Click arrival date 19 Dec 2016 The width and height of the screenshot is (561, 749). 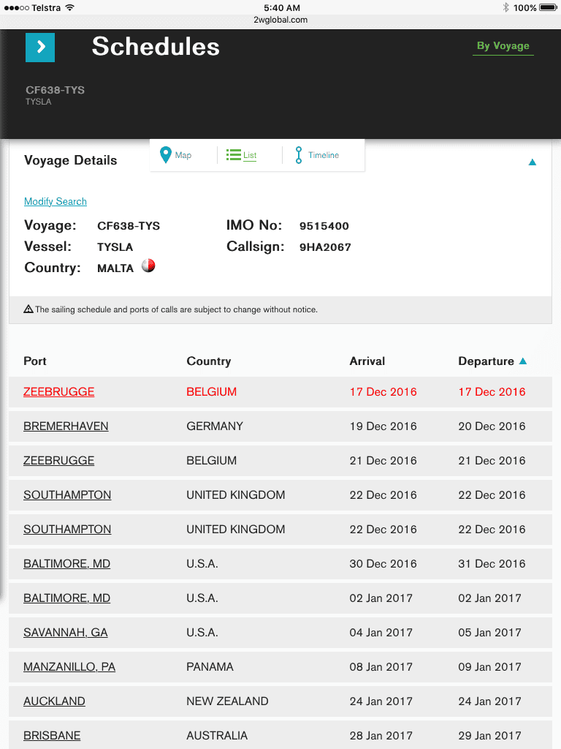[383, 426]
